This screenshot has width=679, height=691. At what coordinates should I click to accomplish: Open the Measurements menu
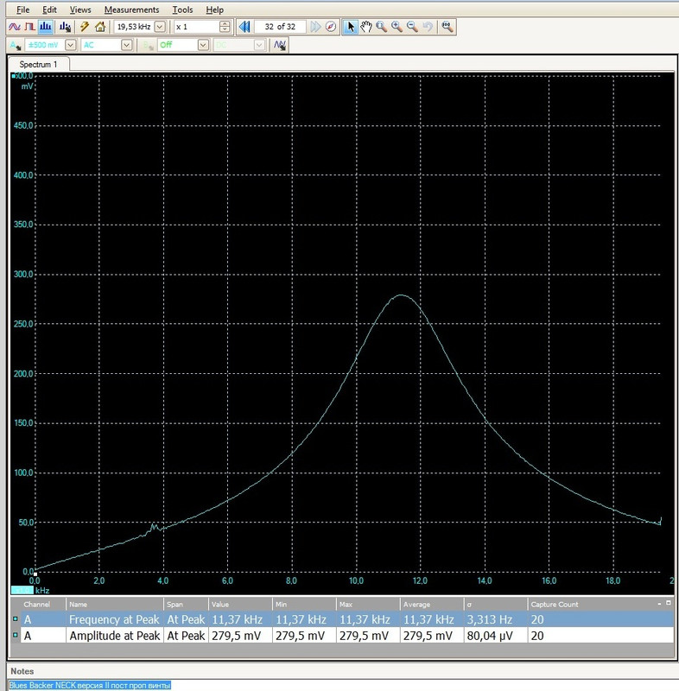tap(131, 10)
